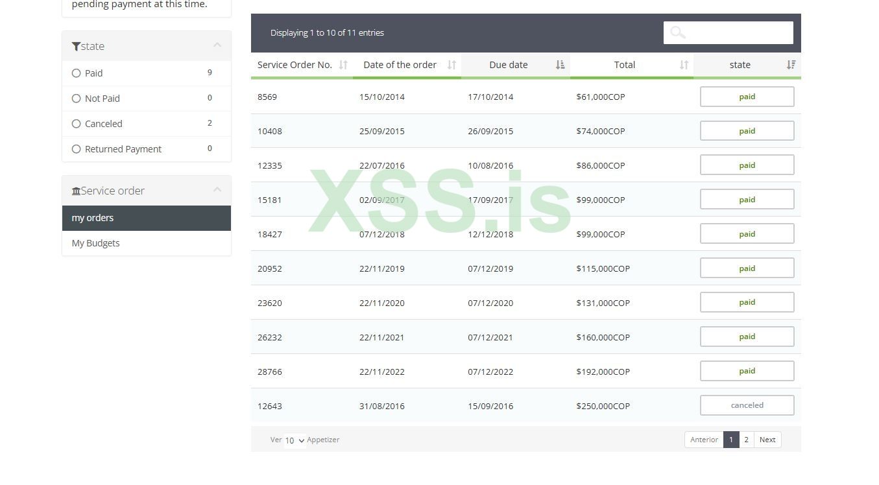Click service order number 12643

coord(270,407)
